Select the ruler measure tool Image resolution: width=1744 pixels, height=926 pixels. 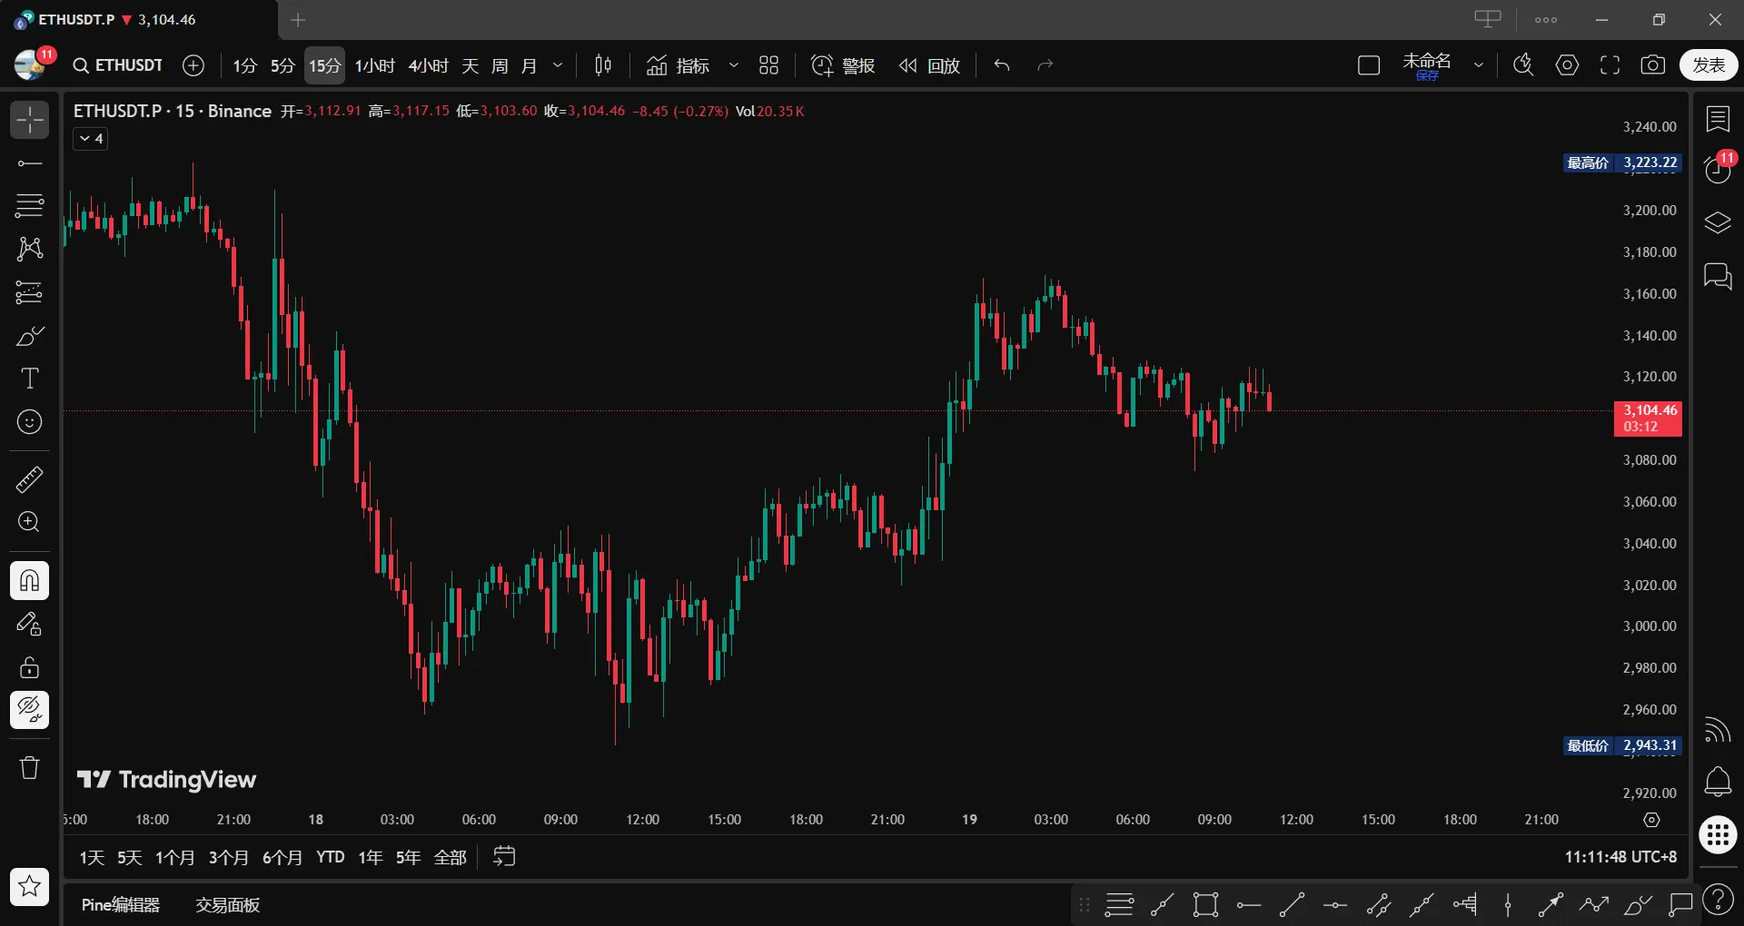[29, 479]
